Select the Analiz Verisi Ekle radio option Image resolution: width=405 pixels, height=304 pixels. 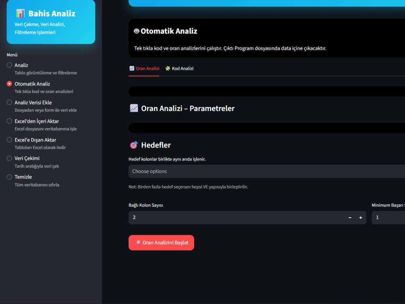click(9, 103)
